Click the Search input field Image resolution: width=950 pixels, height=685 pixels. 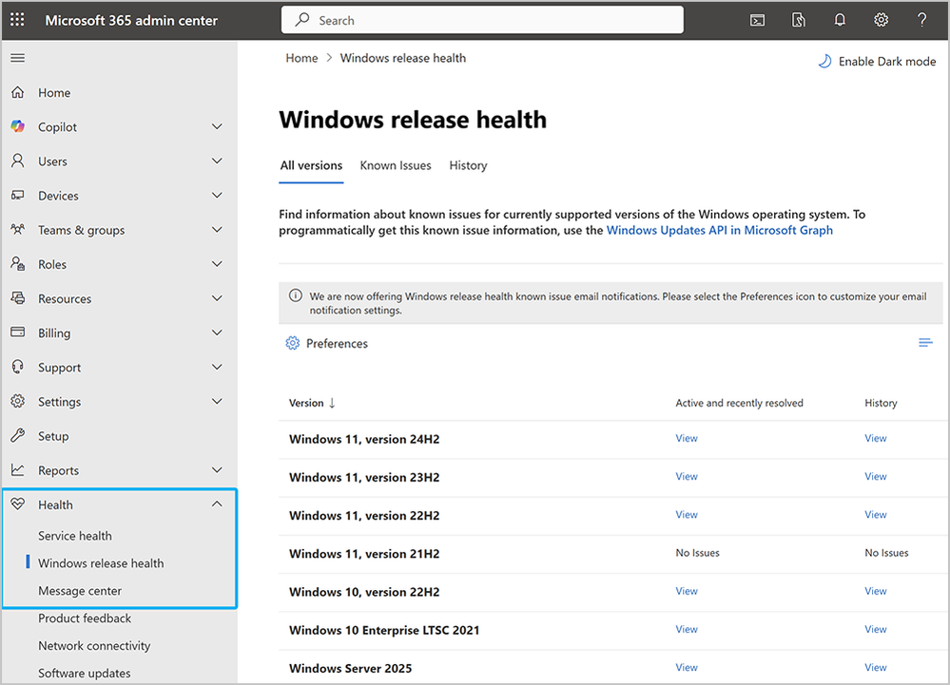pyautogui.click(x=482, y=20)
